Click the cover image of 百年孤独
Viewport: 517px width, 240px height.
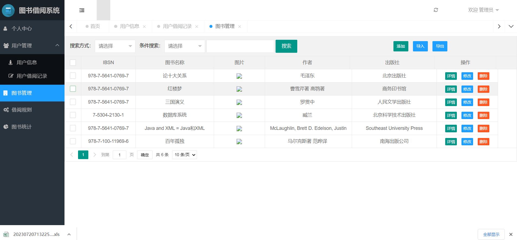[x=239, y=142]
